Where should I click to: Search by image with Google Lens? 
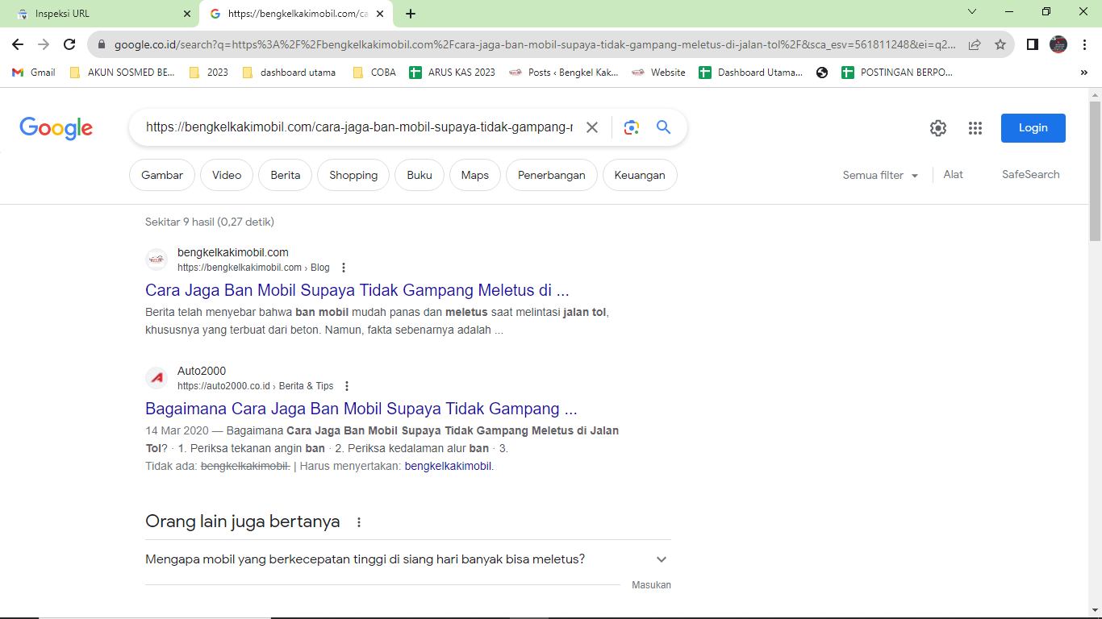point(632,127)
